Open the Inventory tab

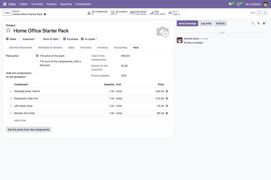[x=103, y=48]
